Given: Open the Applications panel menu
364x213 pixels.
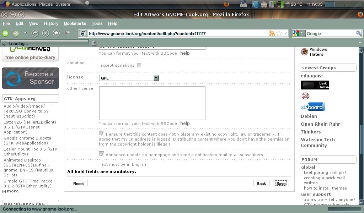Looking at the screenshot, I should click(x=24, y=4).
